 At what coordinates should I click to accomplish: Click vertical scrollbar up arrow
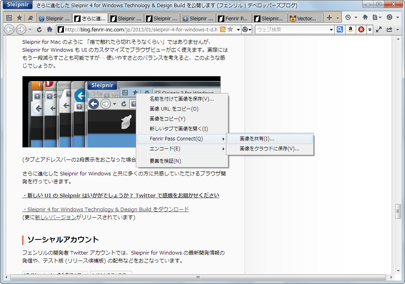tap(398, 39)
